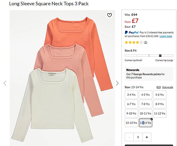Open PayPal Learn more link

(166, 36)
